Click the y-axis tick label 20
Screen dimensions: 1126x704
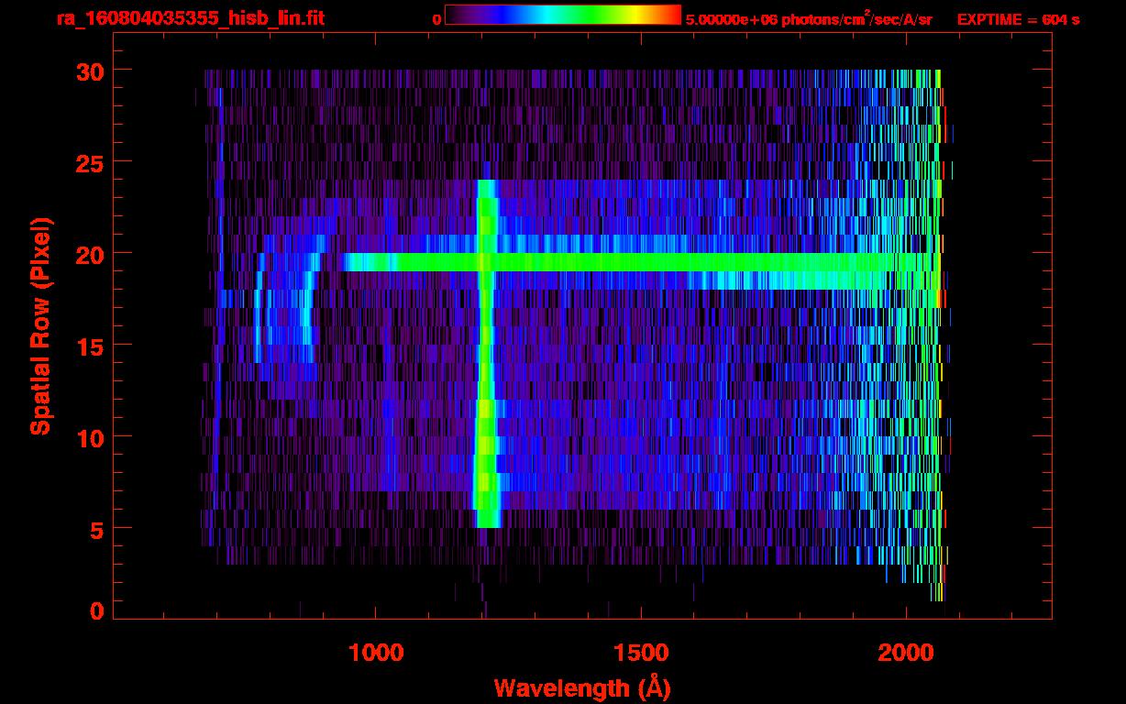pos(89,254)
